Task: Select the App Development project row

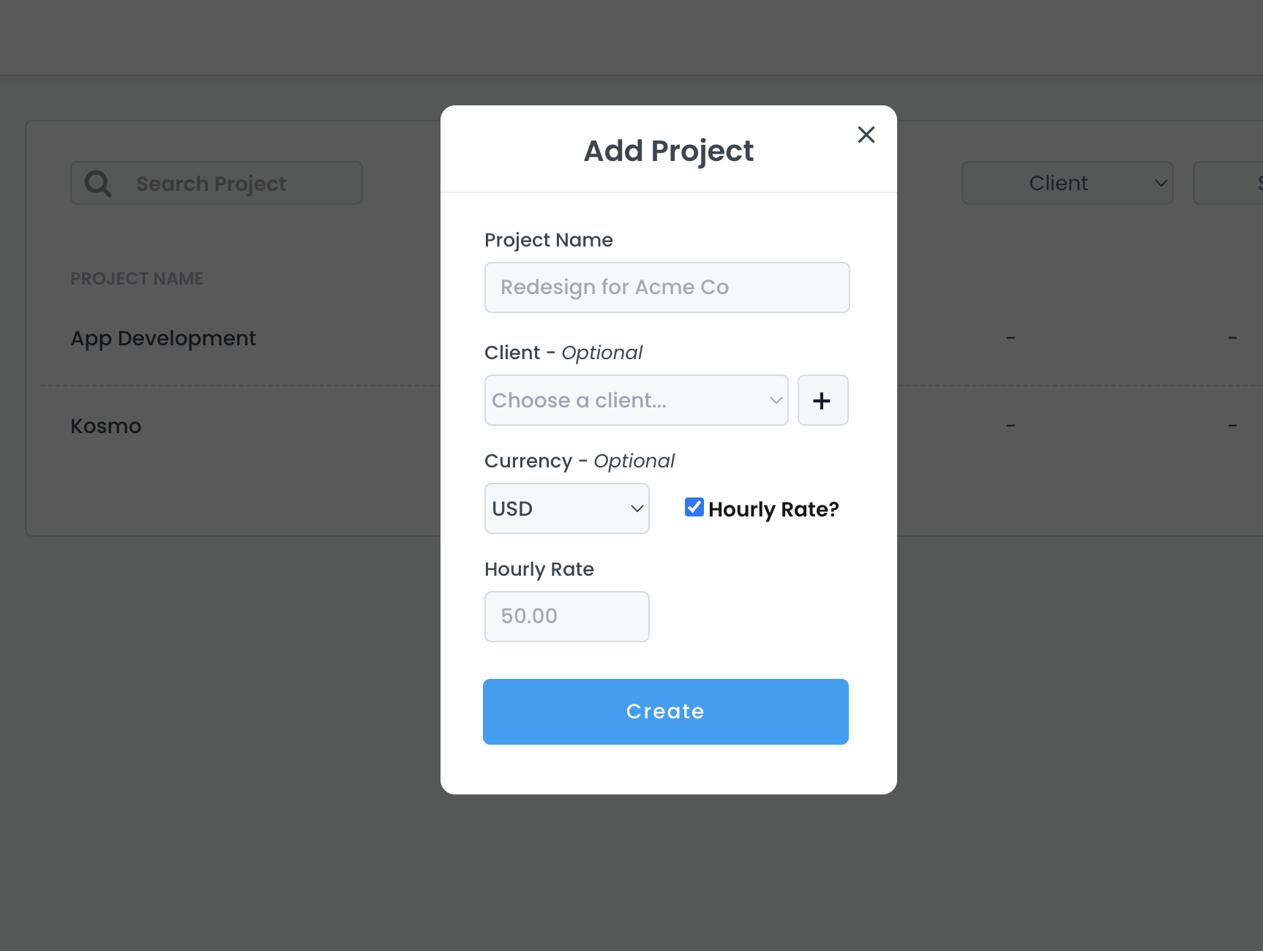Action: click(163, 338)
